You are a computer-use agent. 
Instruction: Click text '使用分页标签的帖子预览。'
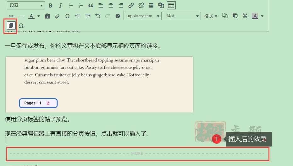(x=37, y=119)
